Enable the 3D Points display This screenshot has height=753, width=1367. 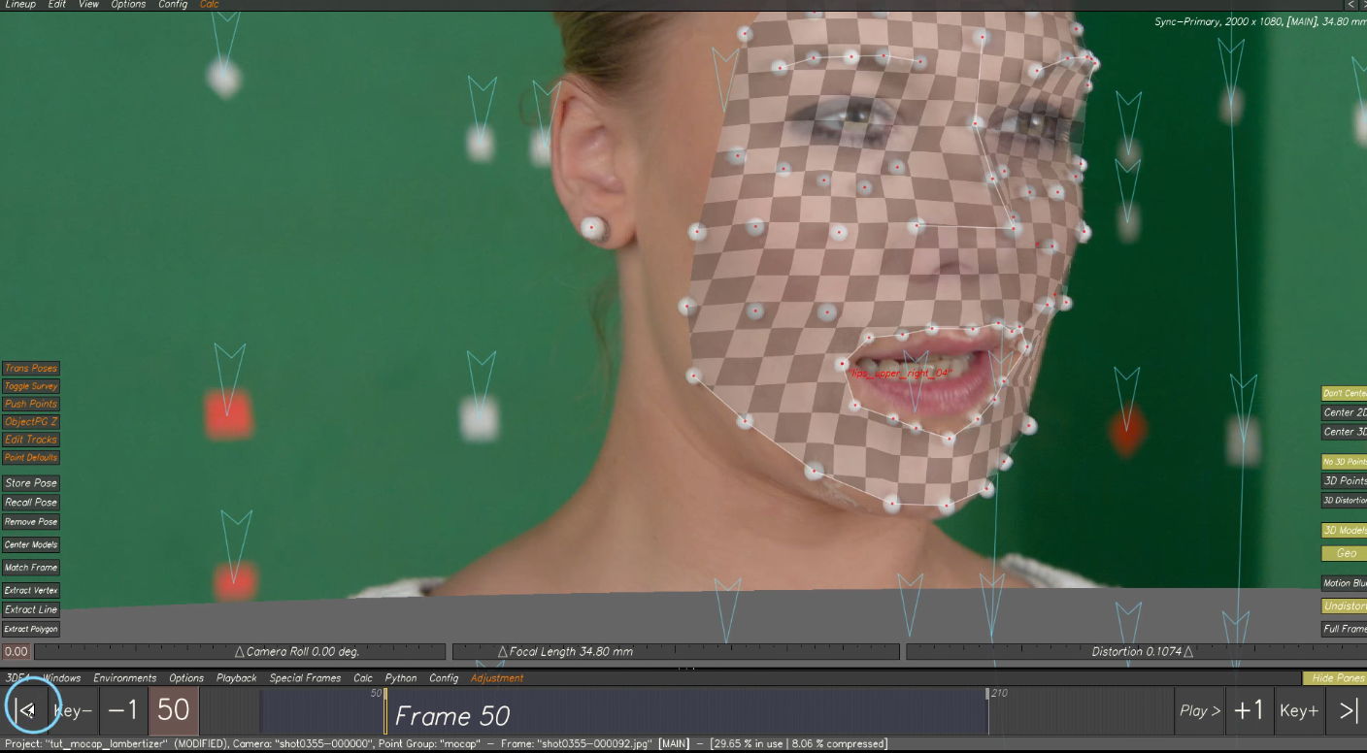(x=1345, y=481)
